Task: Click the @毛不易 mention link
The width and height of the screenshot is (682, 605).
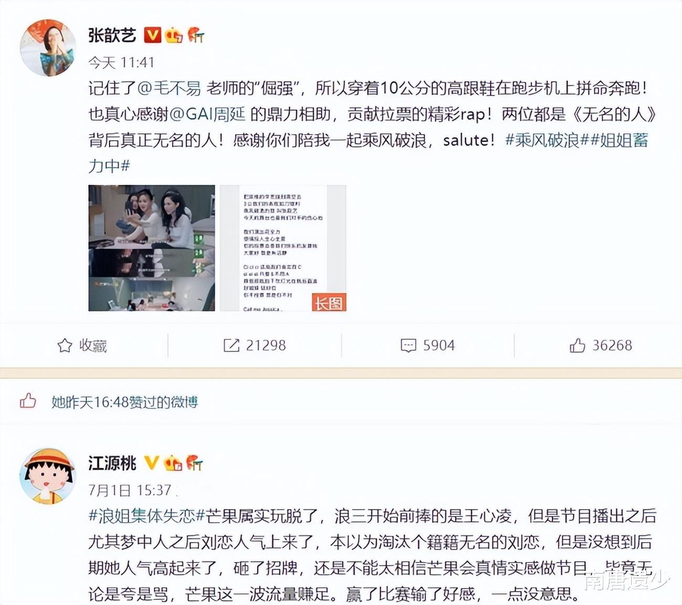Action: pyautogui.click(x=169, y=88)
